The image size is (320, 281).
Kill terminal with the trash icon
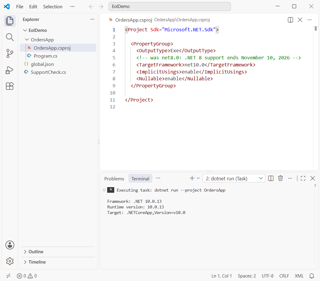pos(280,178)
